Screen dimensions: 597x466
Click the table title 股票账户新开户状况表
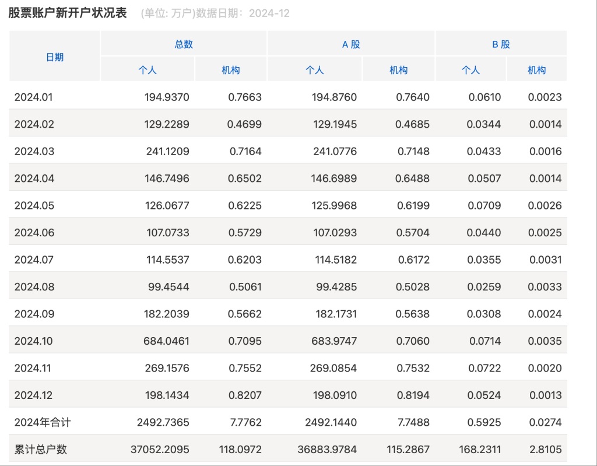pyautogui.click(x=68, y=13)
